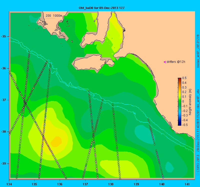Click the '-39' latitude axis label
200x187 pixels.
(3, 164)
